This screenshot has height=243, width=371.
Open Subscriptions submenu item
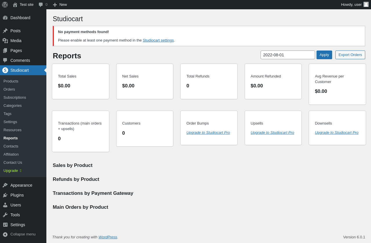pyautogui.click(x=15, y=98)
